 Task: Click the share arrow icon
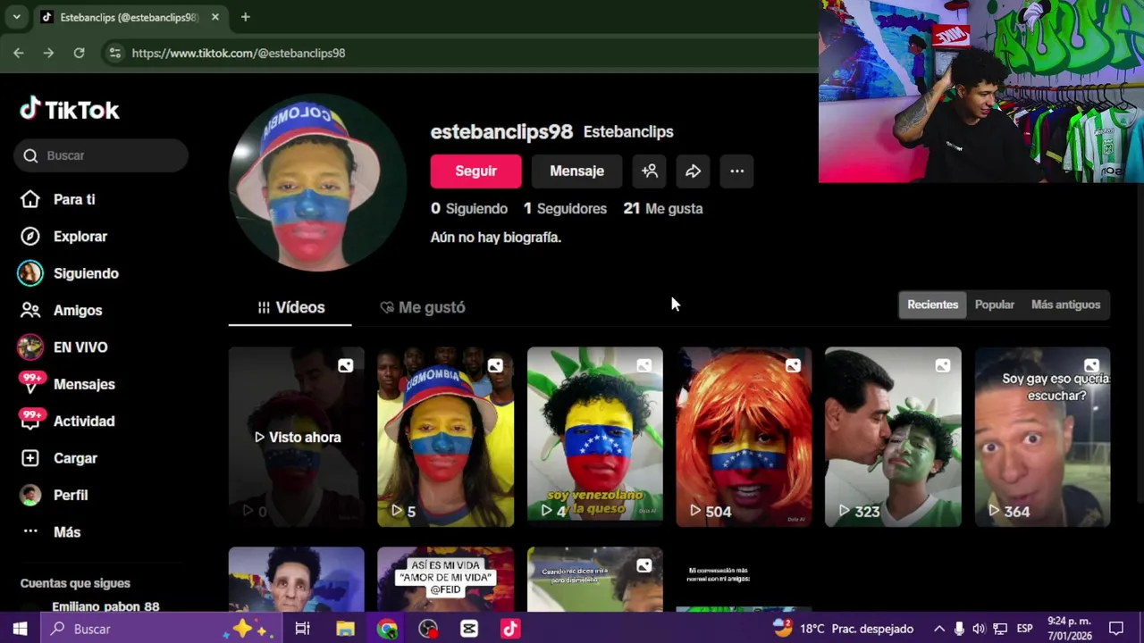pyautogui.click(x=693, y=171)
